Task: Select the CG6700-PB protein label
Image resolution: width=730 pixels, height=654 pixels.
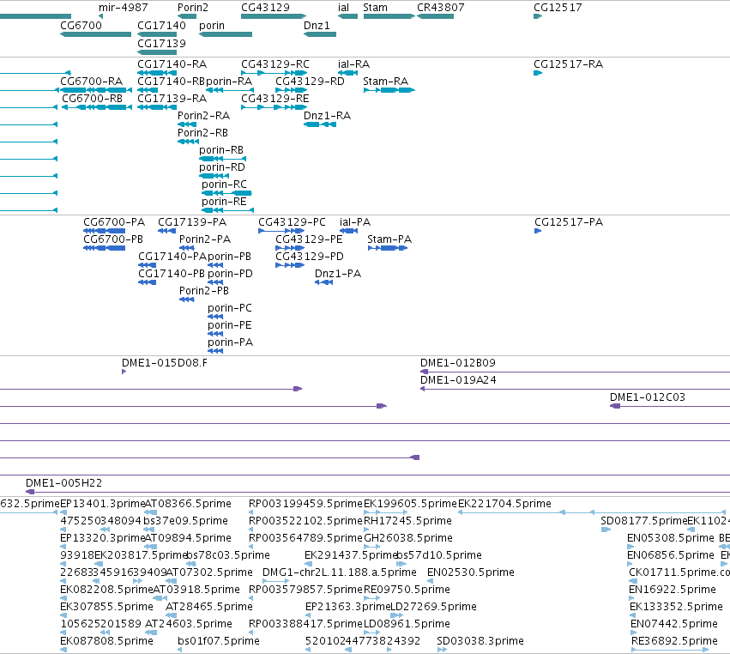Action: click(x=113, y=239)
